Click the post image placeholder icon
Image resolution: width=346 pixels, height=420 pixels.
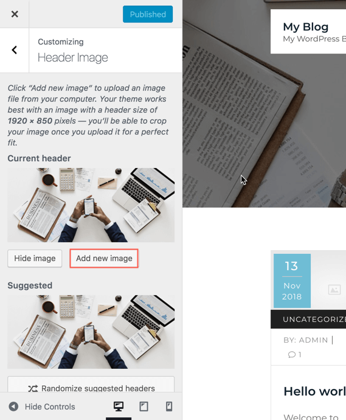tap(334, 290)
